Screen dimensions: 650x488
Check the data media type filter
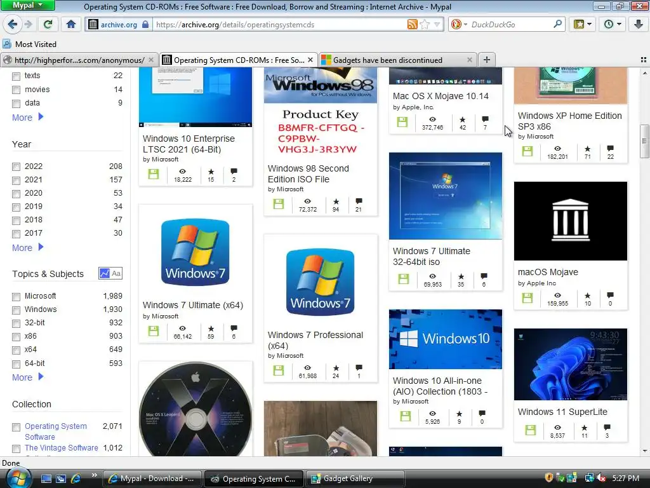[16, 104]
